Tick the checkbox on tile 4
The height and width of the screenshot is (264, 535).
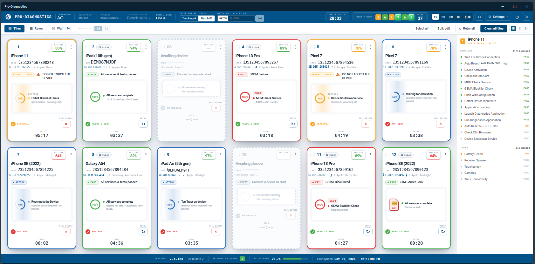tap(237, 47)
